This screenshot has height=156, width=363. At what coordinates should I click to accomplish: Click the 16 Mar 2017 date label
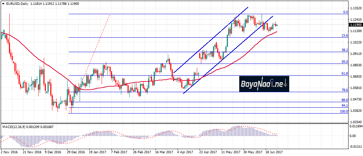163,152
